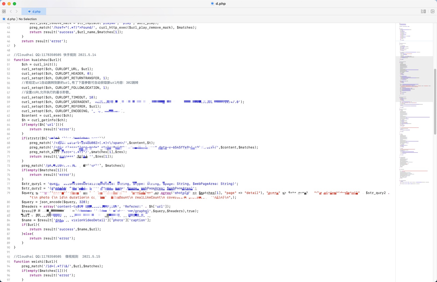This screenshot has height=282, width=437.
Task: Click the comment dated 2021.5.15
Action: [57, 257]
